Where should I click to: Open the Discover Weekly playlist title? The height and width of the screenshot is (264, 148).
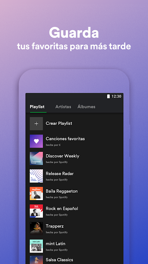pos(62,156)
